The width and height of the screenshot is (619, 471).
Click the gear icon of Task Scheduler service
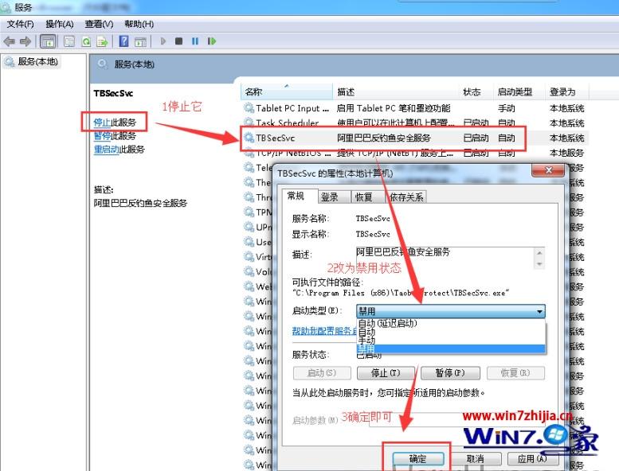coord(249,122)
